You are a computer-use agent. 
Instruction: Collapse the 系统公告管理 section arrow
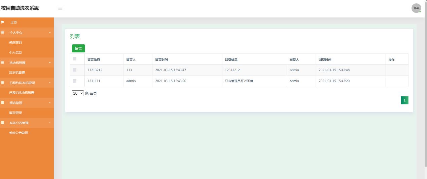pos(50,123)
